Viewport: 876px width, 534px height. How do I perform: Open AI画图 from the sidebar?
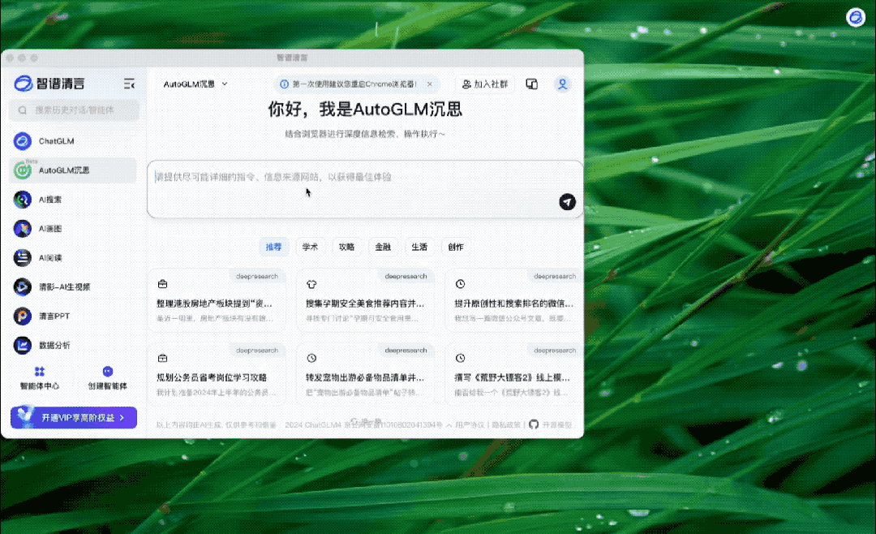pos(73,228)
